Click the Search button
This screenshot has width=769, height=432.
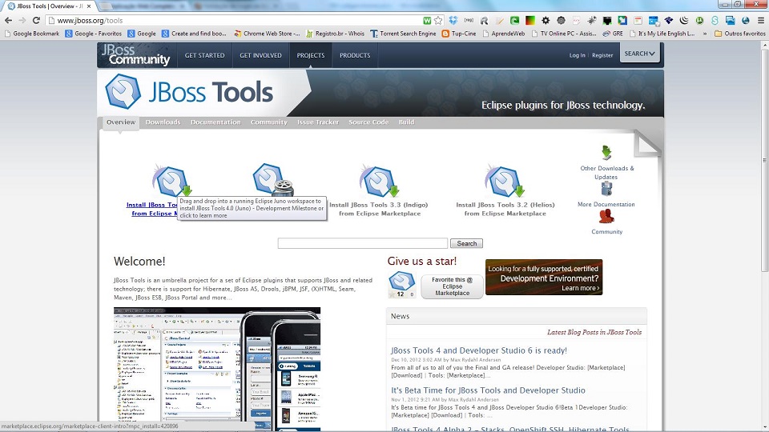click(466, 243)
